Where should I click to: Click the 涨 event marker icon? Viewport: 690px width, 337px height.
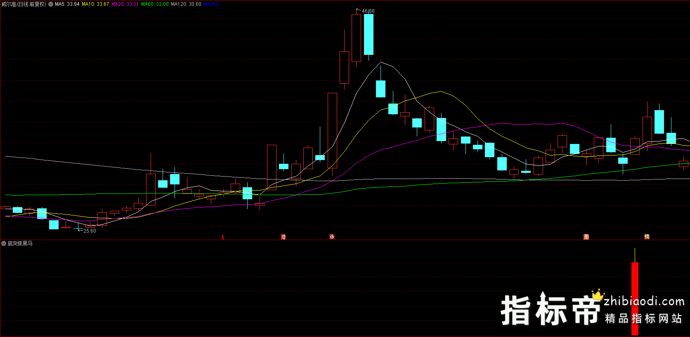[x=332, y=237]
